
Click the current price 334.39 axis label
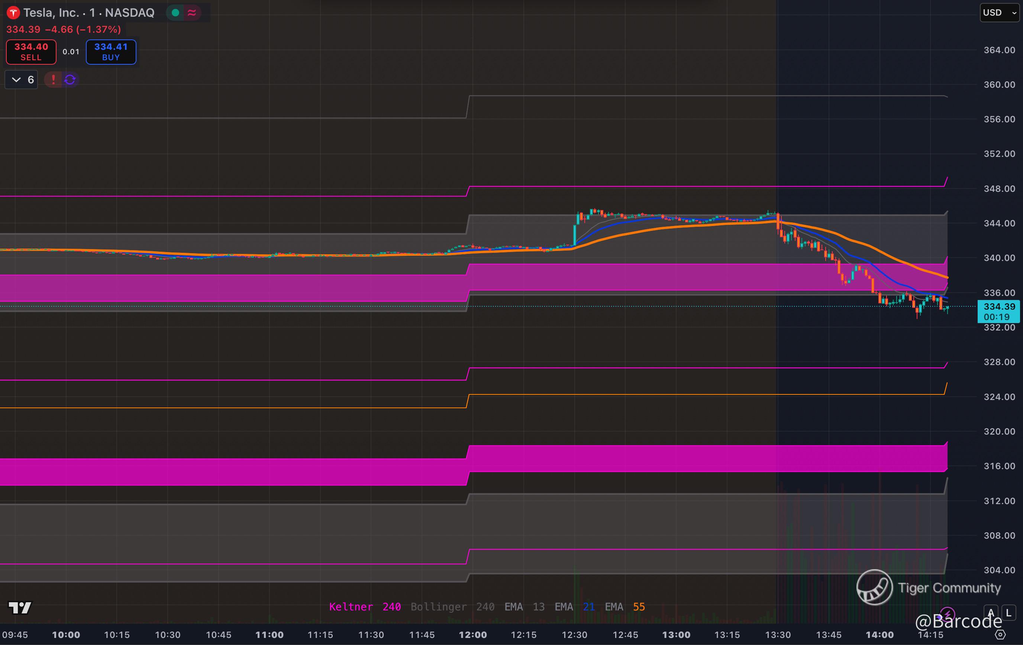click(998, 307)
